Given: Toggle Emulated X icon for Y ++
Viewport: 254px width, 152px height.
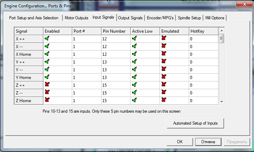Looking at the screenshot, I should click(164, 61).
